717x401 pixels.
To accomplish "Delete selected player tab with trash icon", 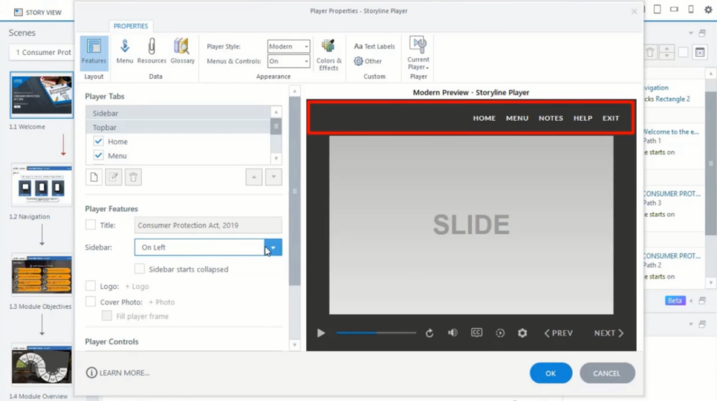I will [133, 177].
